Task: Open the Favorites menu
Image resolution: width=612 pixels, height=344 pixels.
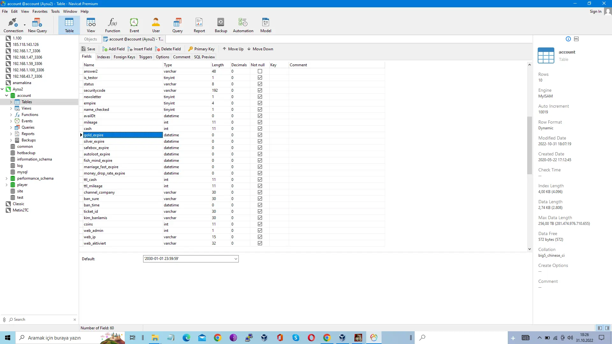Action: tap(40, 11)
